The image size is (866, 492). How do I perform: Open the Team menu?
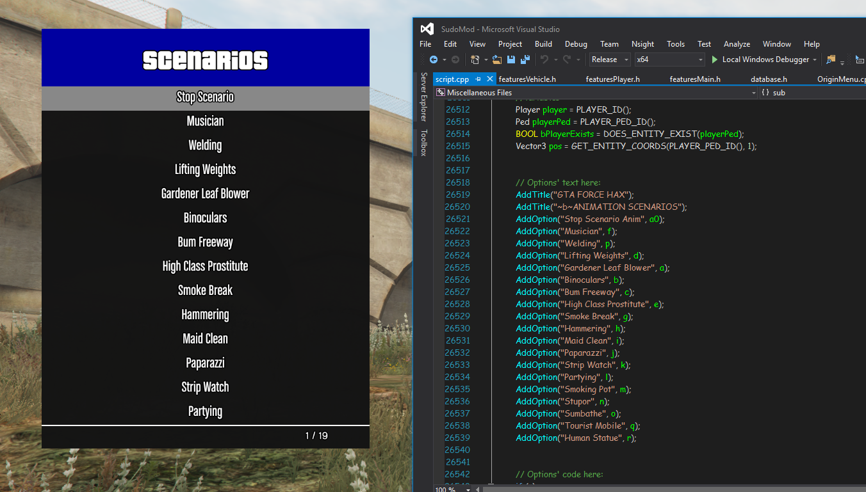[x=609, y=44]
